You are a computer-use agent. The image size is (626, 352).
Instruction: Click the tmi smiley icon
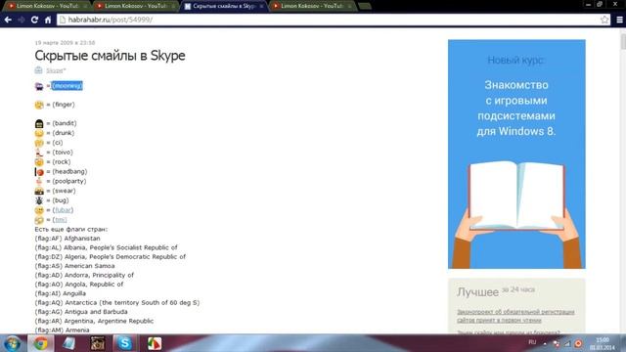pos(39,220)
